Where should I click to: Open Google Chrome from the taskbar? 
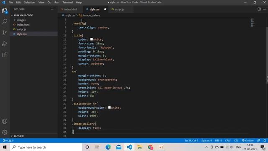coord(150,147)
